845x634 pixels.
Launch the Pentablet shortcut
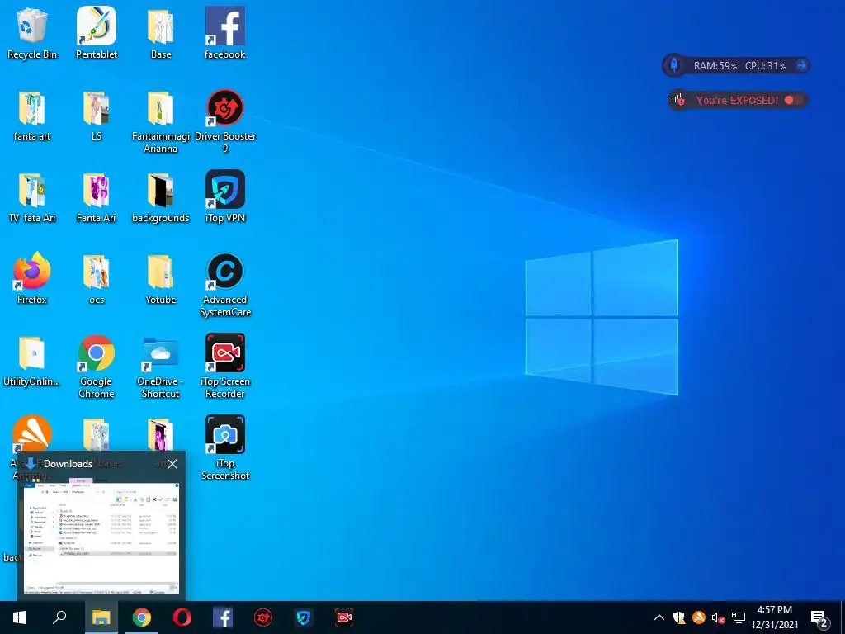point(97,32)
